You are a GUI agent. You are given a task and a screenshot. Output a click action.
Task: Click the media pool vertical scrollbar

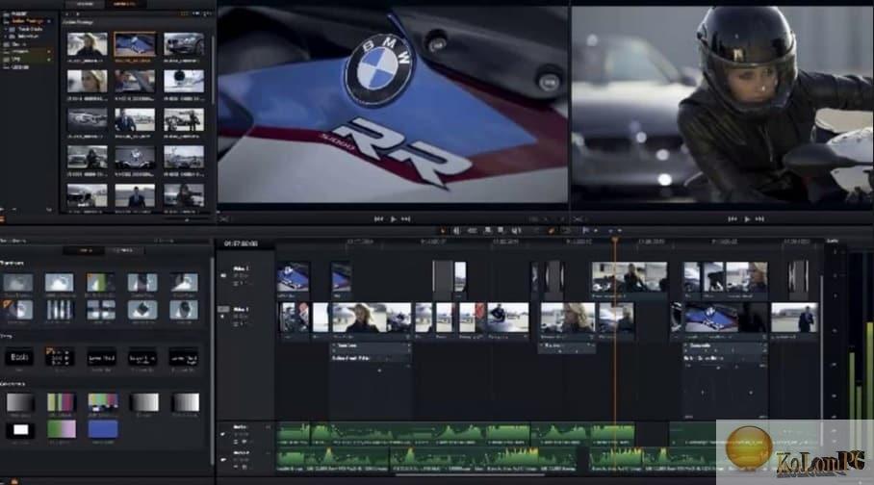tap(213, 67)
